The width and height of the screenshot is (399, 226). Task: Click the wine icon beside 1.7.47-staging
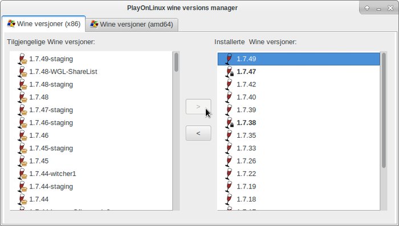[x=22, y=110]
